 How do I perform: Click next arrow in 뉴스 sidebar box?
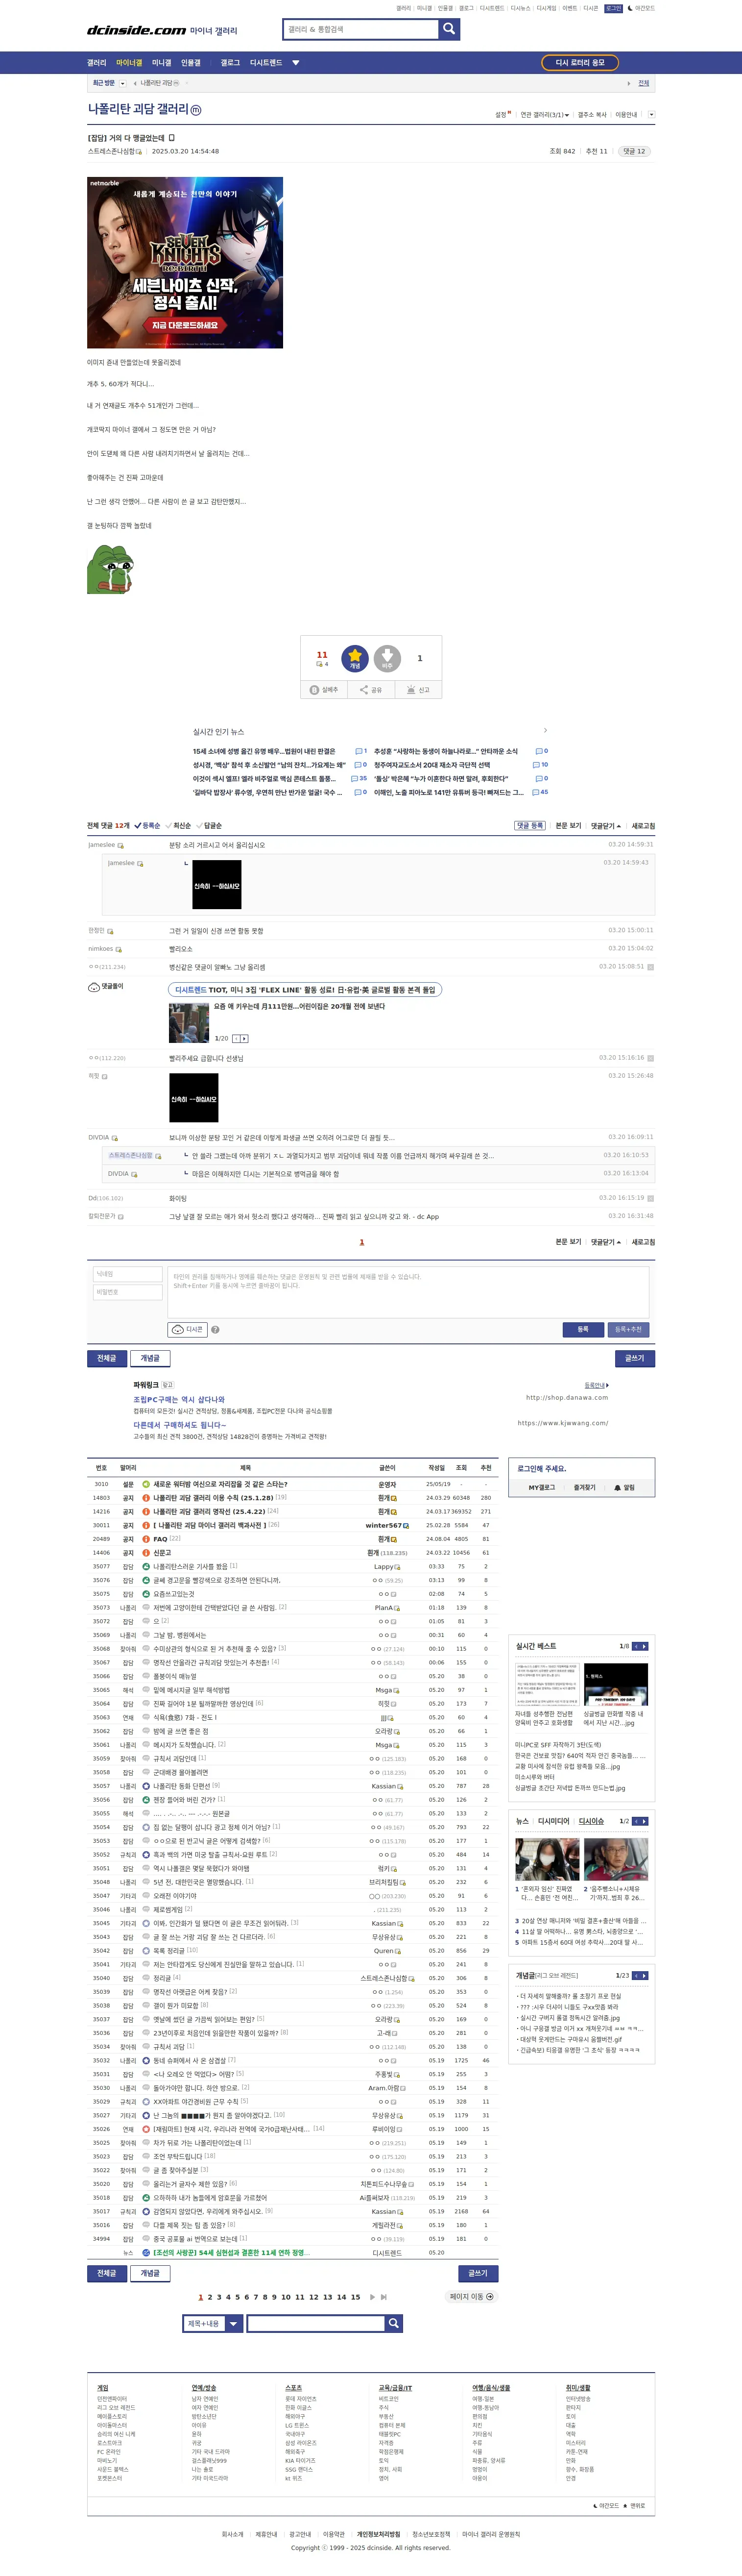644,1821
